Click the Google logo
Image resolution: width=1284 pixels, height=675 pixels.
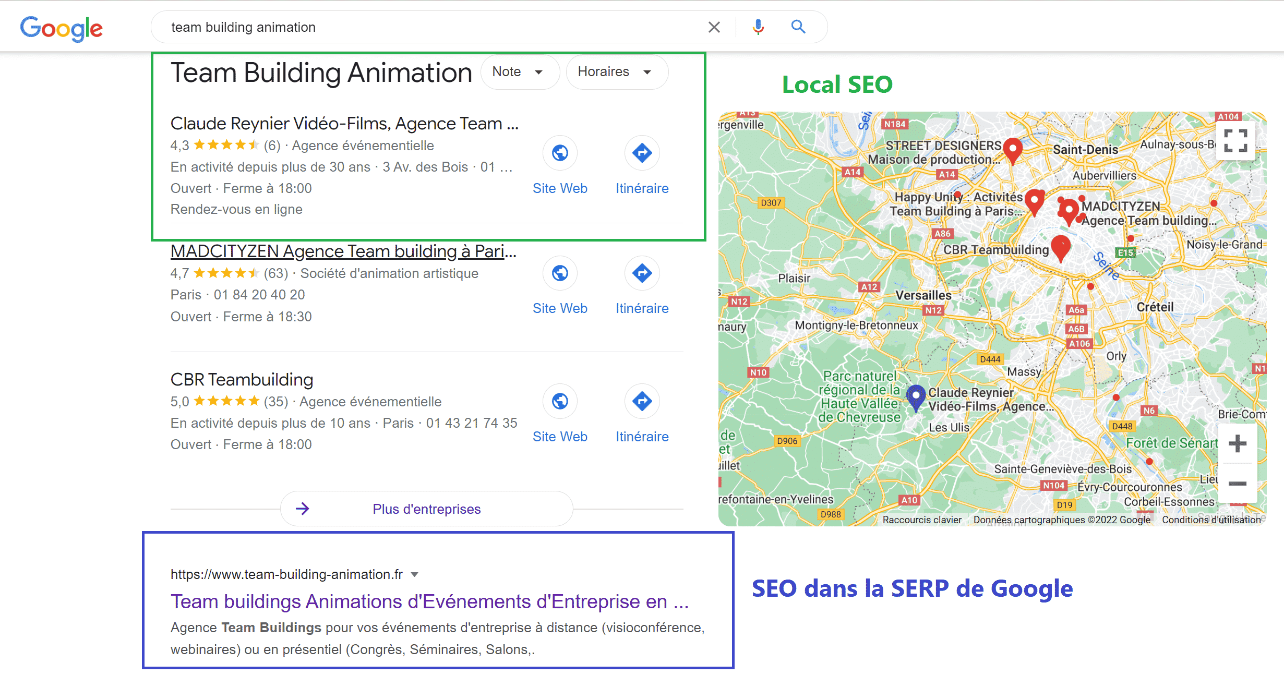(62, 28)
